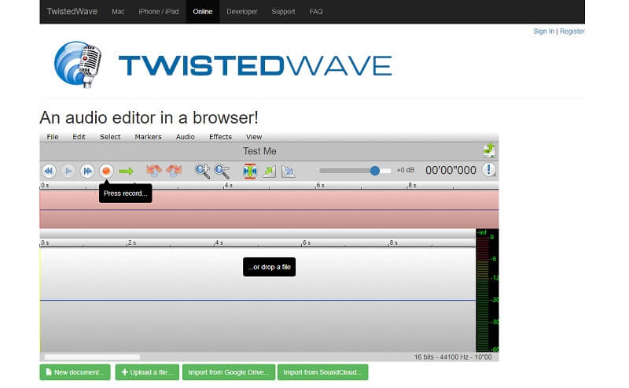The image size is (629, 388).
Task: Click the exclamation mark icon
Action: click(x=488, y=170)
